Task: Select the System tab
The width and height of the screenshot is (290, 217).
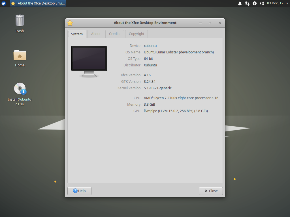Action: coord(77,34)
